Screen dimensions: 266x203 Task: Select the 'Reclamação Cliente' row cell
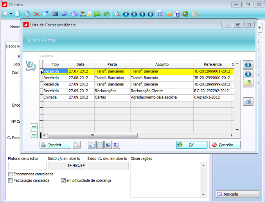coord(162,91)
